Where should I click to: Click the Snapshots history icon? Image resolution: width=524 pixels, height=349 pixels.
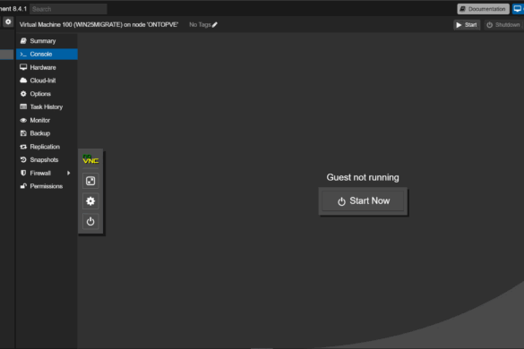point(23,159)
